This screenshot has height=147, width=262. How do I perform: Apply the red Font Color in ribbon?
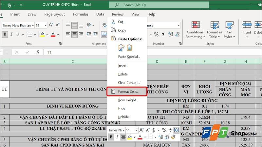(53, 34)
